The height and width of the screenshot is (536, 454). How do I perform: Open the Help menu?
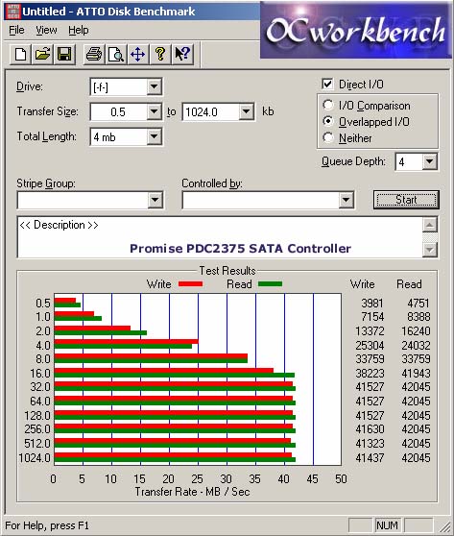pyautogui.click(x=79, y=30)
